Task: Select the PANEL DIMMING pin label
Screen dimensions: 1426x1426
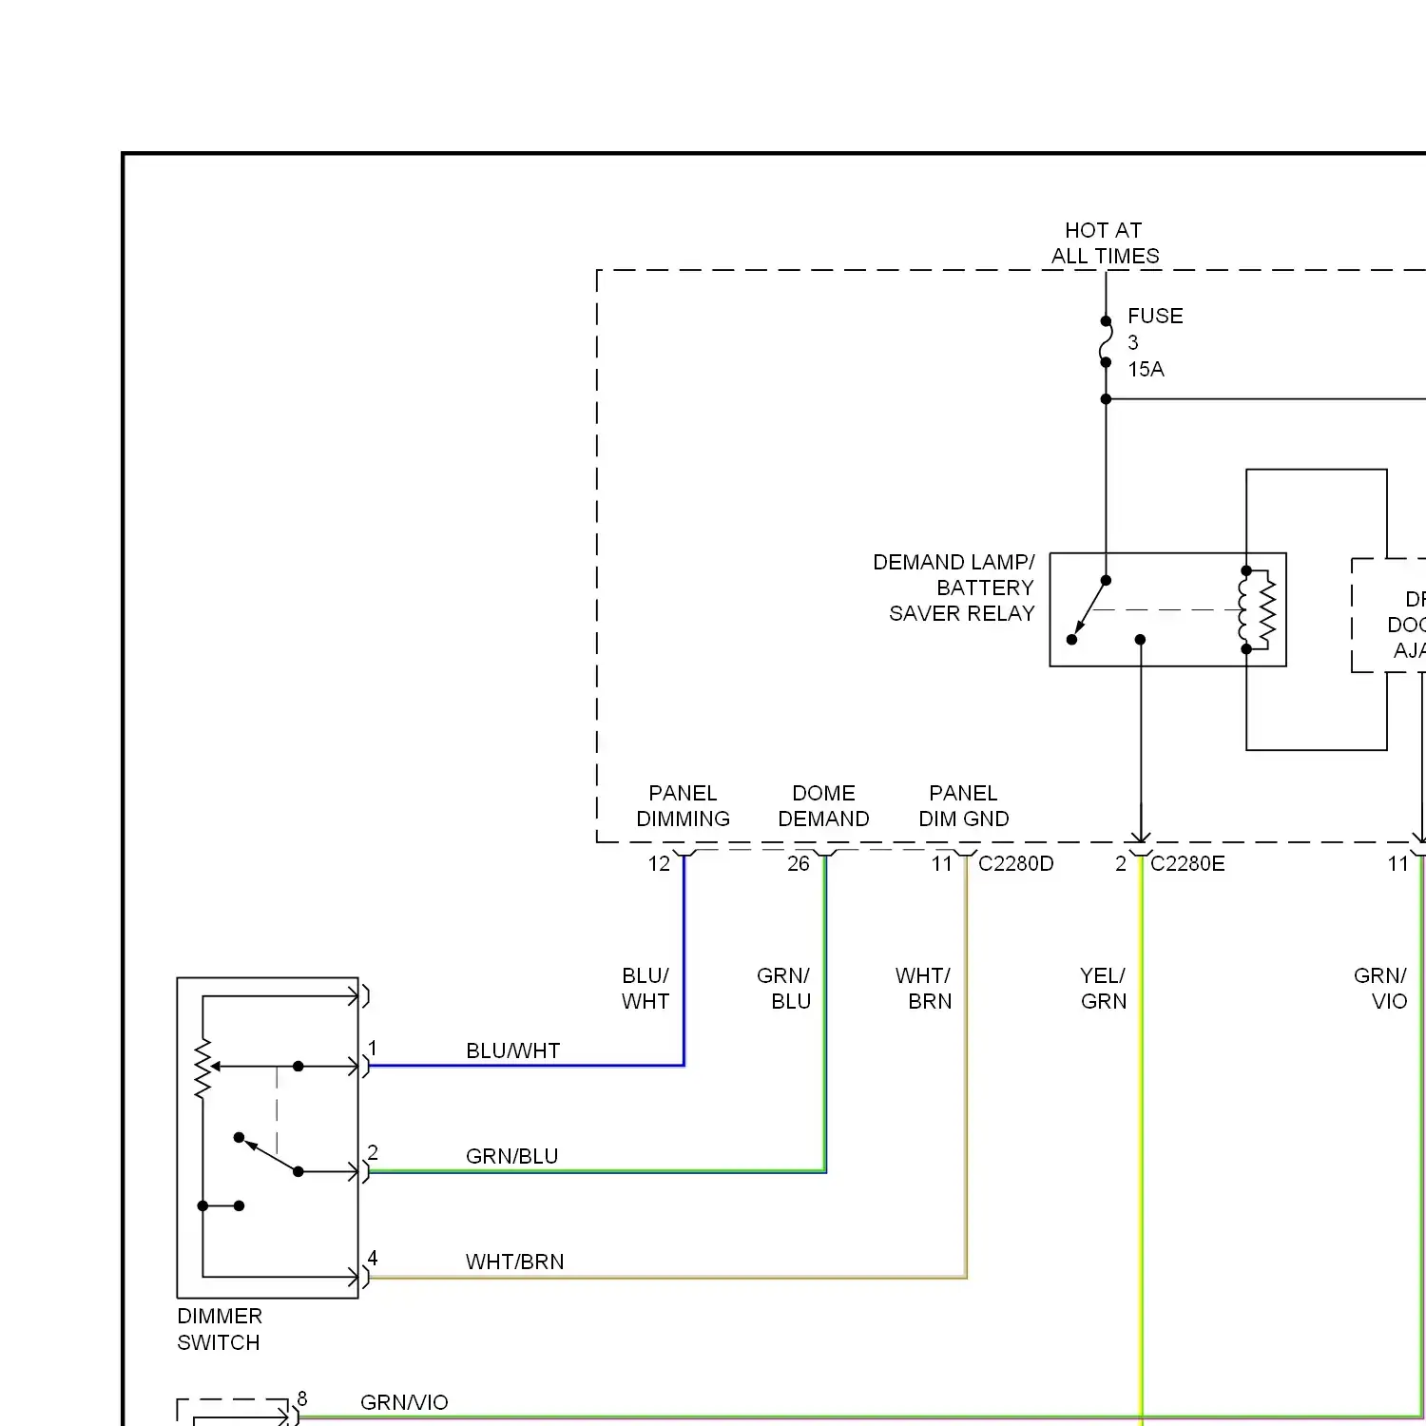Action: pyautogui.click(x=683, y=806)
